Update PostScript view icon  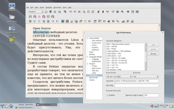point(52,17)
